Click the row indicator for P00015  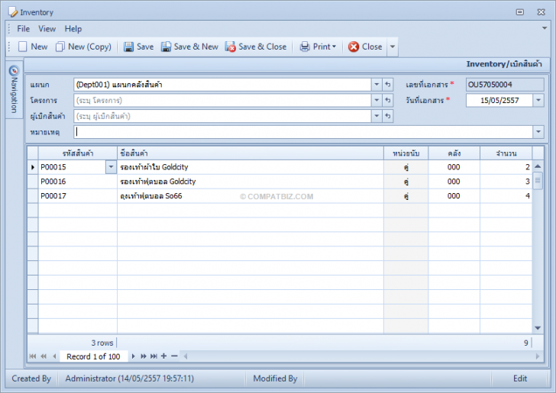tap(33, 167)
